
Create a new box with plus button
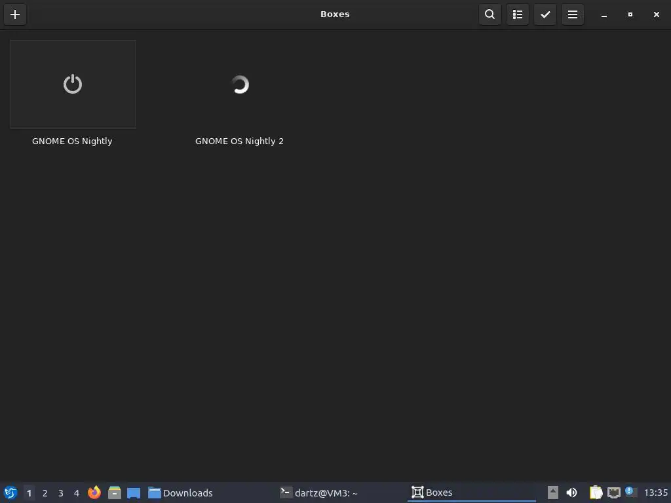[x=15, y=14]
